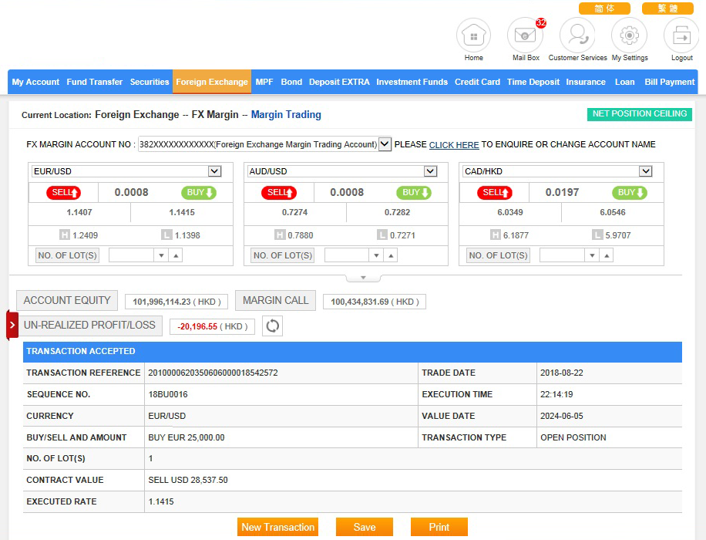Click the NET POSITION CEILING button
This screenshot has width=706, height=540.
tap(639, 114)
